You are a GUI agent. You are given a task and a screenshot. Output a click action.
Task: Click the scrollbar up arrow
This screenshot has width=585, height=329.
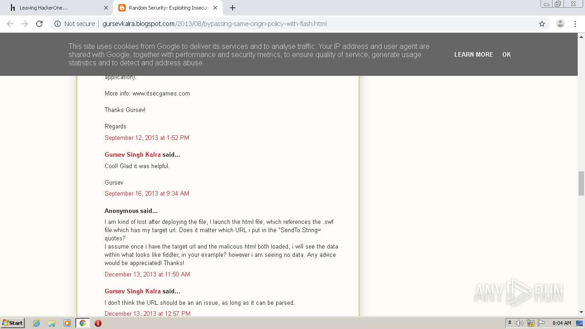pos(581,36)
